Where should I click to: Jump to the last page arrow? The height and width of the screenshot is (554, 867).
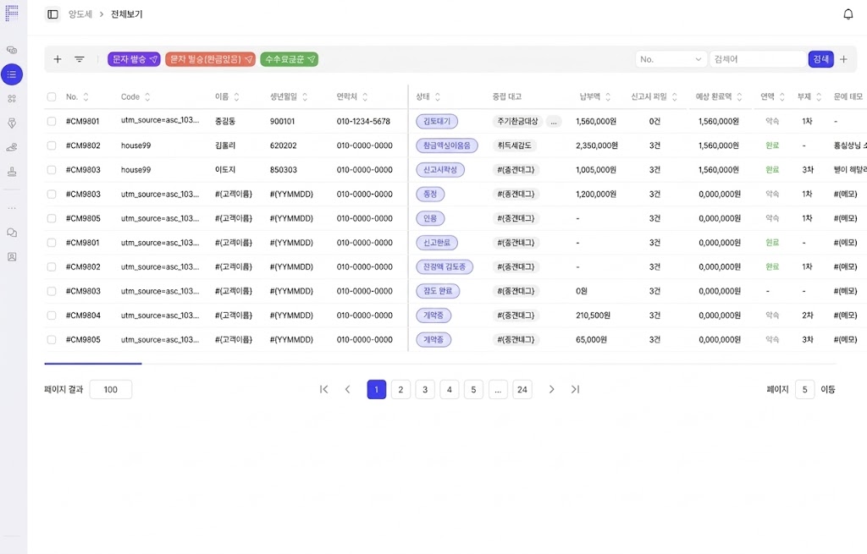click(x=575, y=389)
